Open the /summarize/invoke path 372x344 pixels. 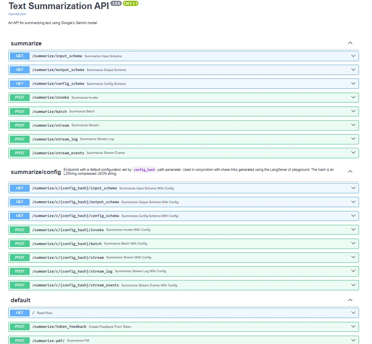51,97
